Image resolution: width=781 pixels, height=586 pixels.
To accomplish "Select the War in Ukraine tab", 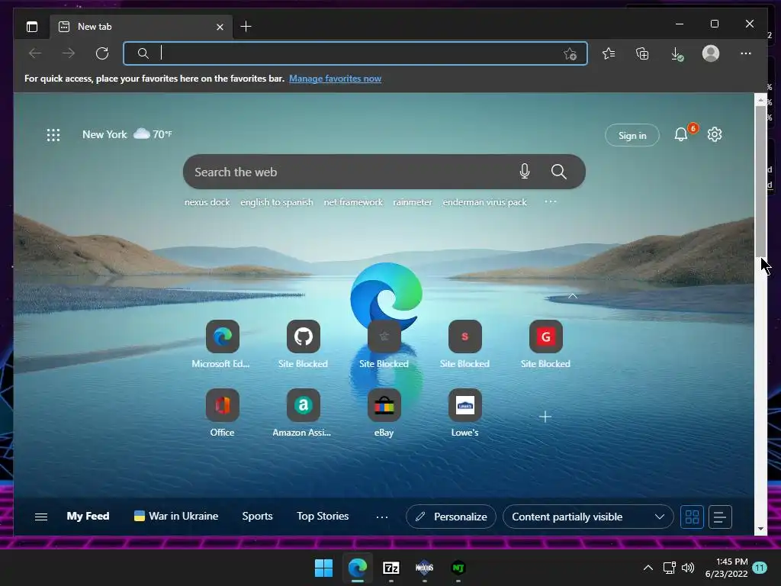I will click(176, 517).
